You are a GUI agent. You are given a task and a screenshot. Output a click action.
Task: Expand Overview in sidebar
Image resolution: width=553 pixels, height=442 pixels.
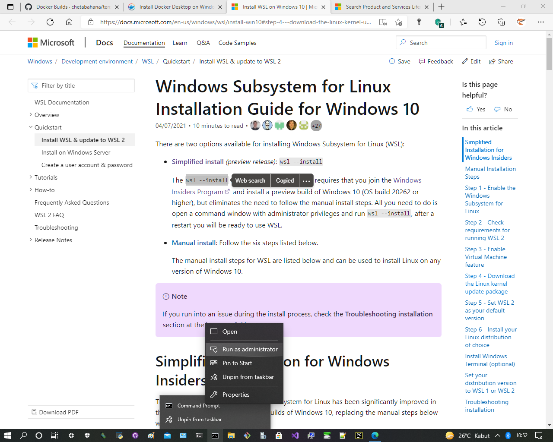31,115
